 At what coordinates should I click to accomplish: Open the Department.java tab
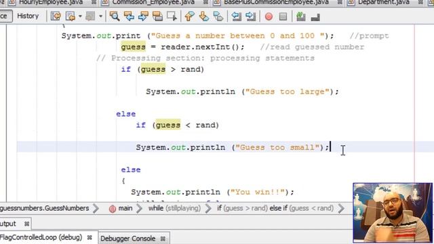tap(384, 3)
